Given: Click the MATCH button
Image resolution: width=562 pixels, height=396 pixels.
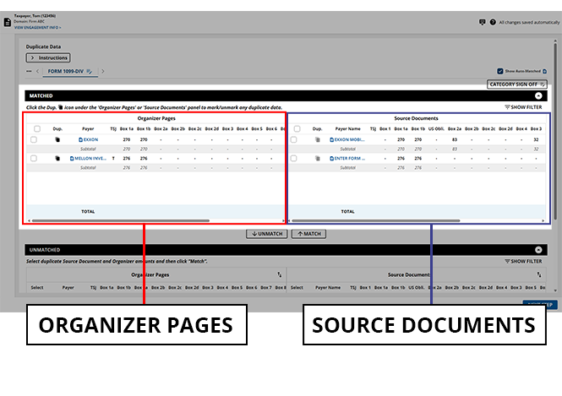Looking at the screenshot, I should (x=308, y=234).
